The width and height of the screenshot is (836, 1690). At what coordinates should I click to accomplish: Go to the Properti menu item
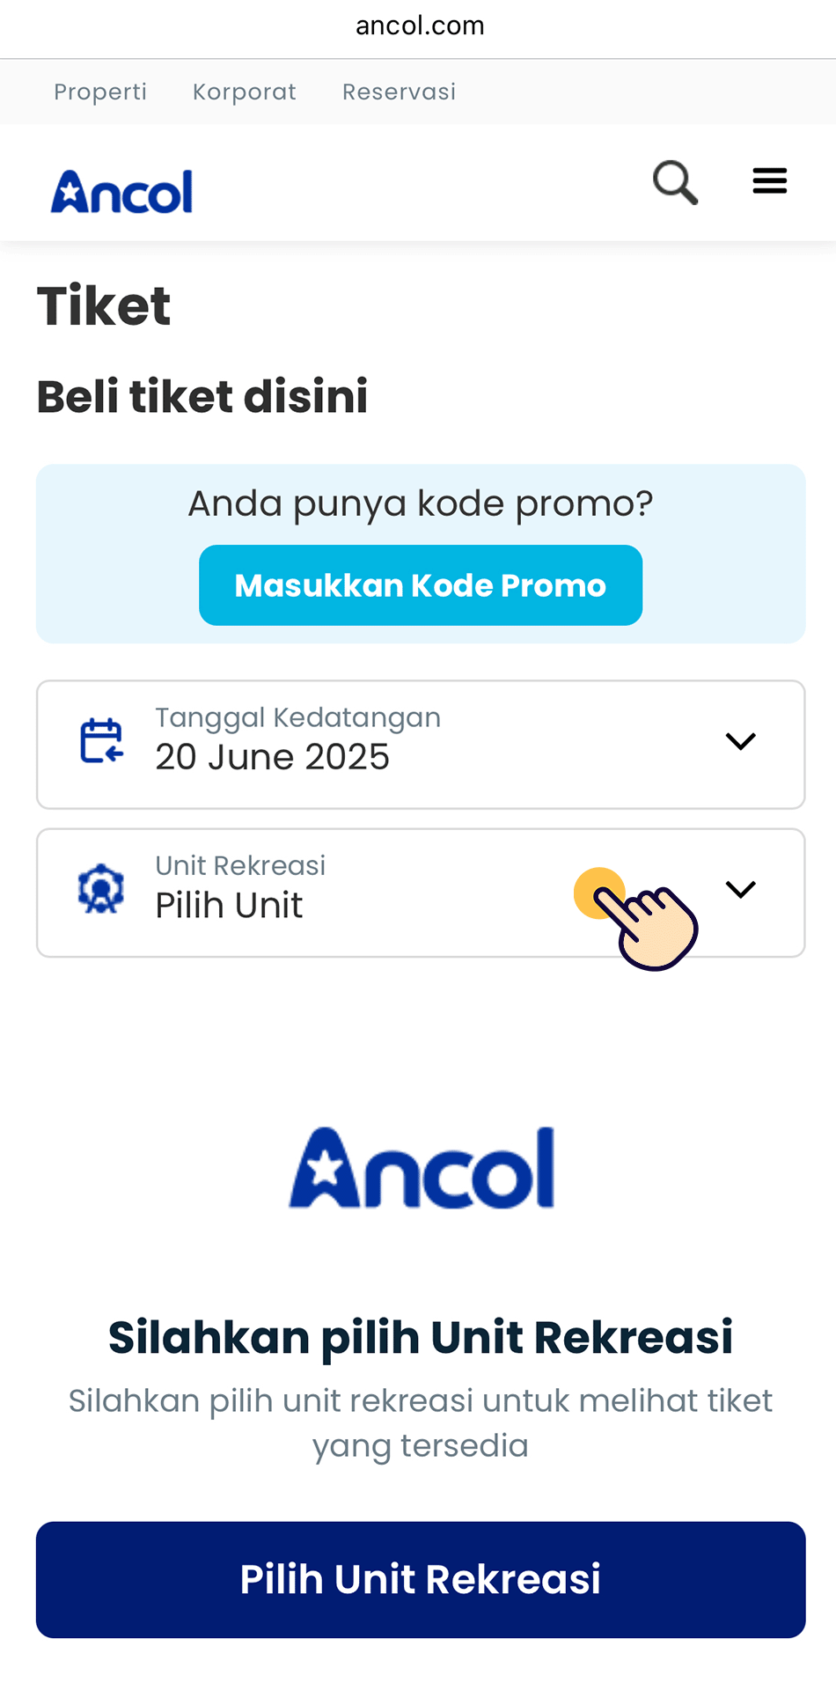point(100,92)
